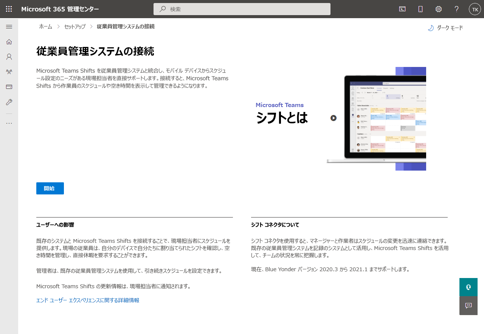Screen dimensions: 484x334
Task: Open Billing via sidebar card icon
Action: tap(9, 87)
